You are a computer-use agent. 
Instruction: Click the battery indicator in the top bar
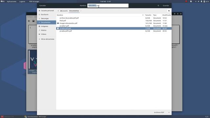206,1
